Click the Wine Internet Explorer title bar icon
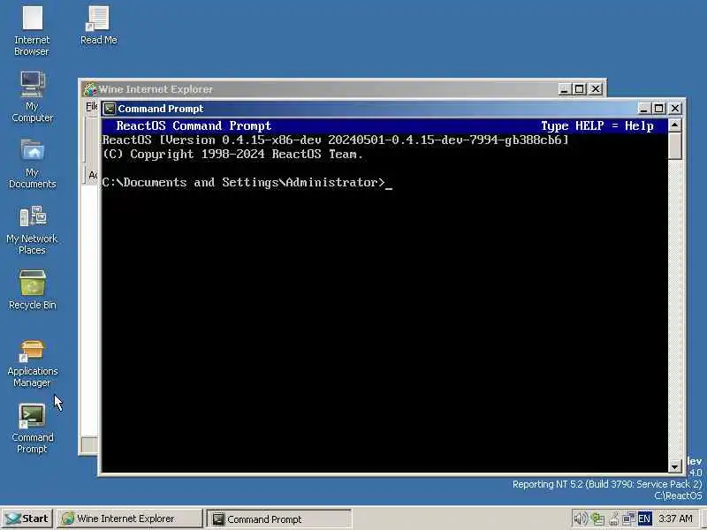The width and height of the screenshot is (707, 530). [90, 89]
